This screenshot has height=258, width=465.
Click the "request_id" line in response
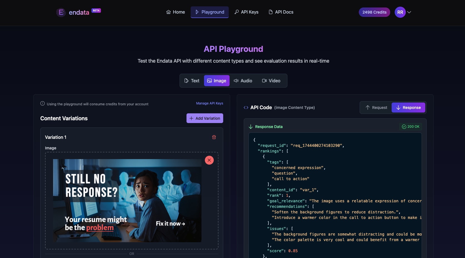(301, 145)
